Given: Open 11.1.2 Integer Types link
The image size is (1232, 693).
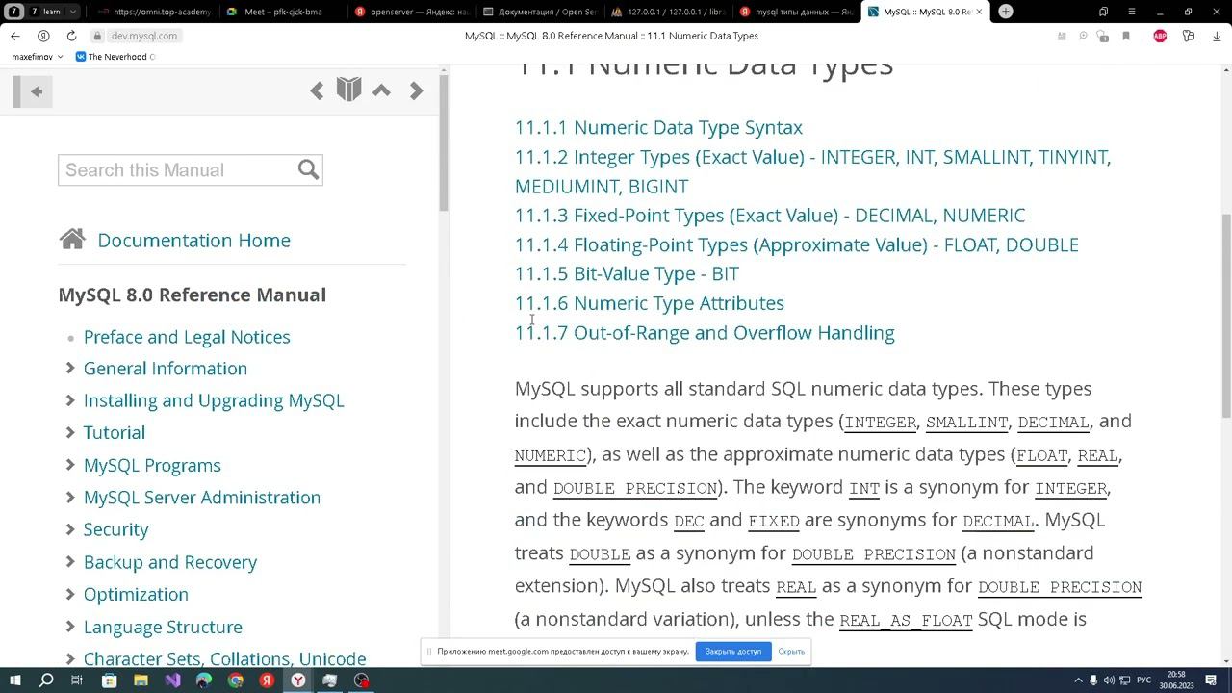Looking at the screenshot, I should pyautogui.click(x=812, y=171).
